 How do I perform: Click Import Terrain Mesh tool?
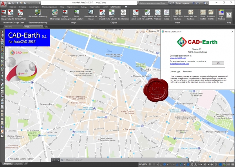coord(136,14)
